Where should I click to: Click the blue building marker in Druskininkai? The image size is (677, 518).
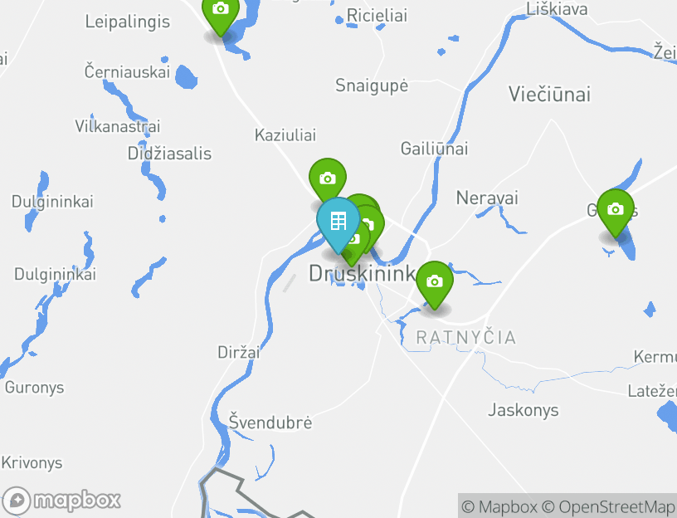tap(338, 220)
